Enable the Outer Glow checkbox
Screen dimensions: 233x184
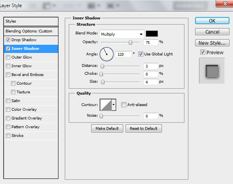tap(8, 57)
